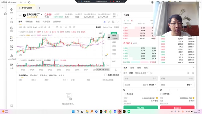Viewport: 202px width, 114px height.
Task: Toggle hide other trading pairs checkbox
Action: pyautogui.click(x=106, y=75)
